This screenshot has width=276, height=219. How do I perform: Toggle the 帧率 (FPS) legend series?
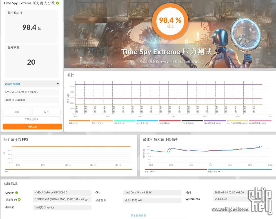(79, 122)
